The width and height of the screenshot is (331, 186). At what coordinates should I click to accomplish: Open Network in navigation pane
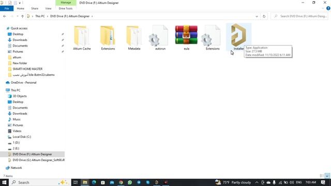(16, 168)
